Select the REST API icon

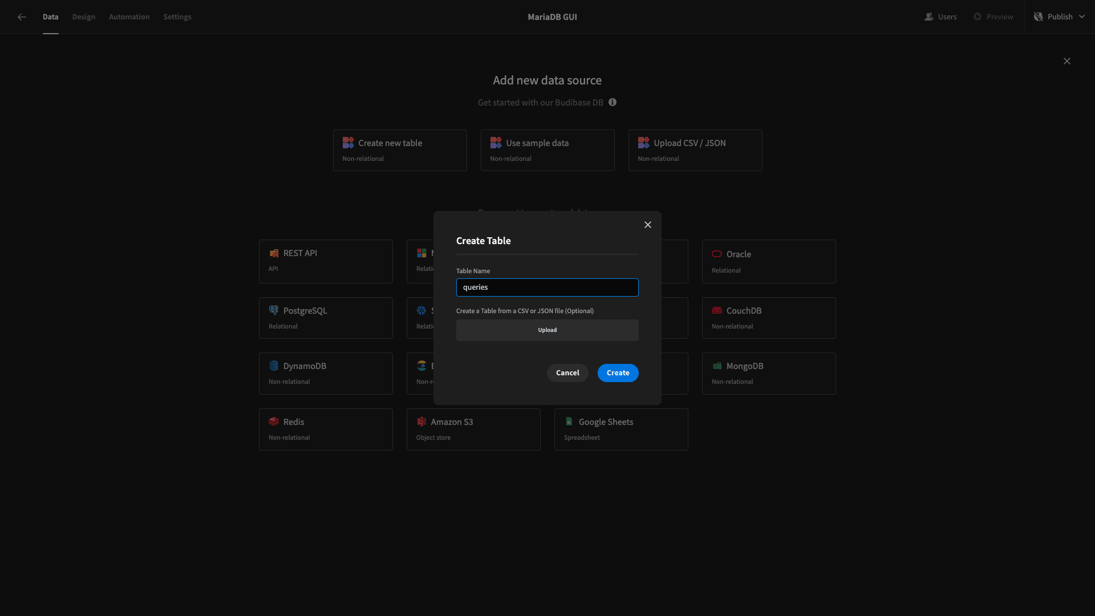[274, 253]
